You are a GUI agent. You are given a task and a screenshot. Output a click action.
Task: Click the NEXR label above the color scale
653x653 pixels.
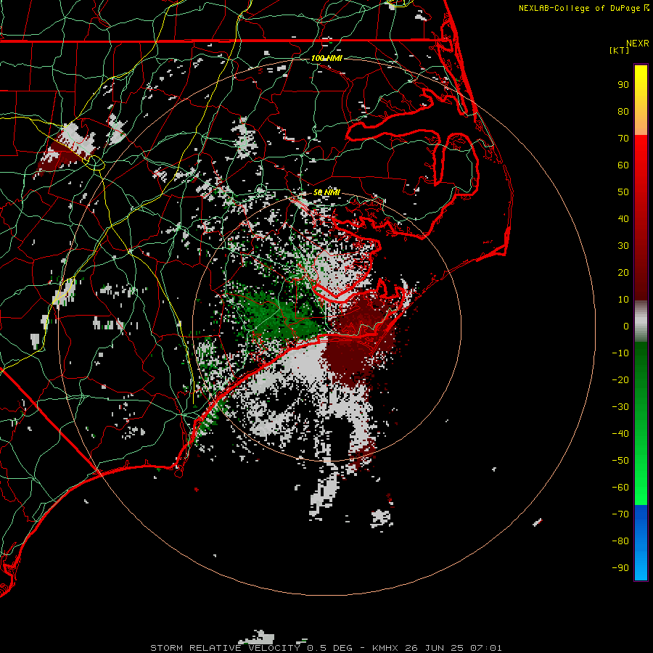(x=637, y=44)
